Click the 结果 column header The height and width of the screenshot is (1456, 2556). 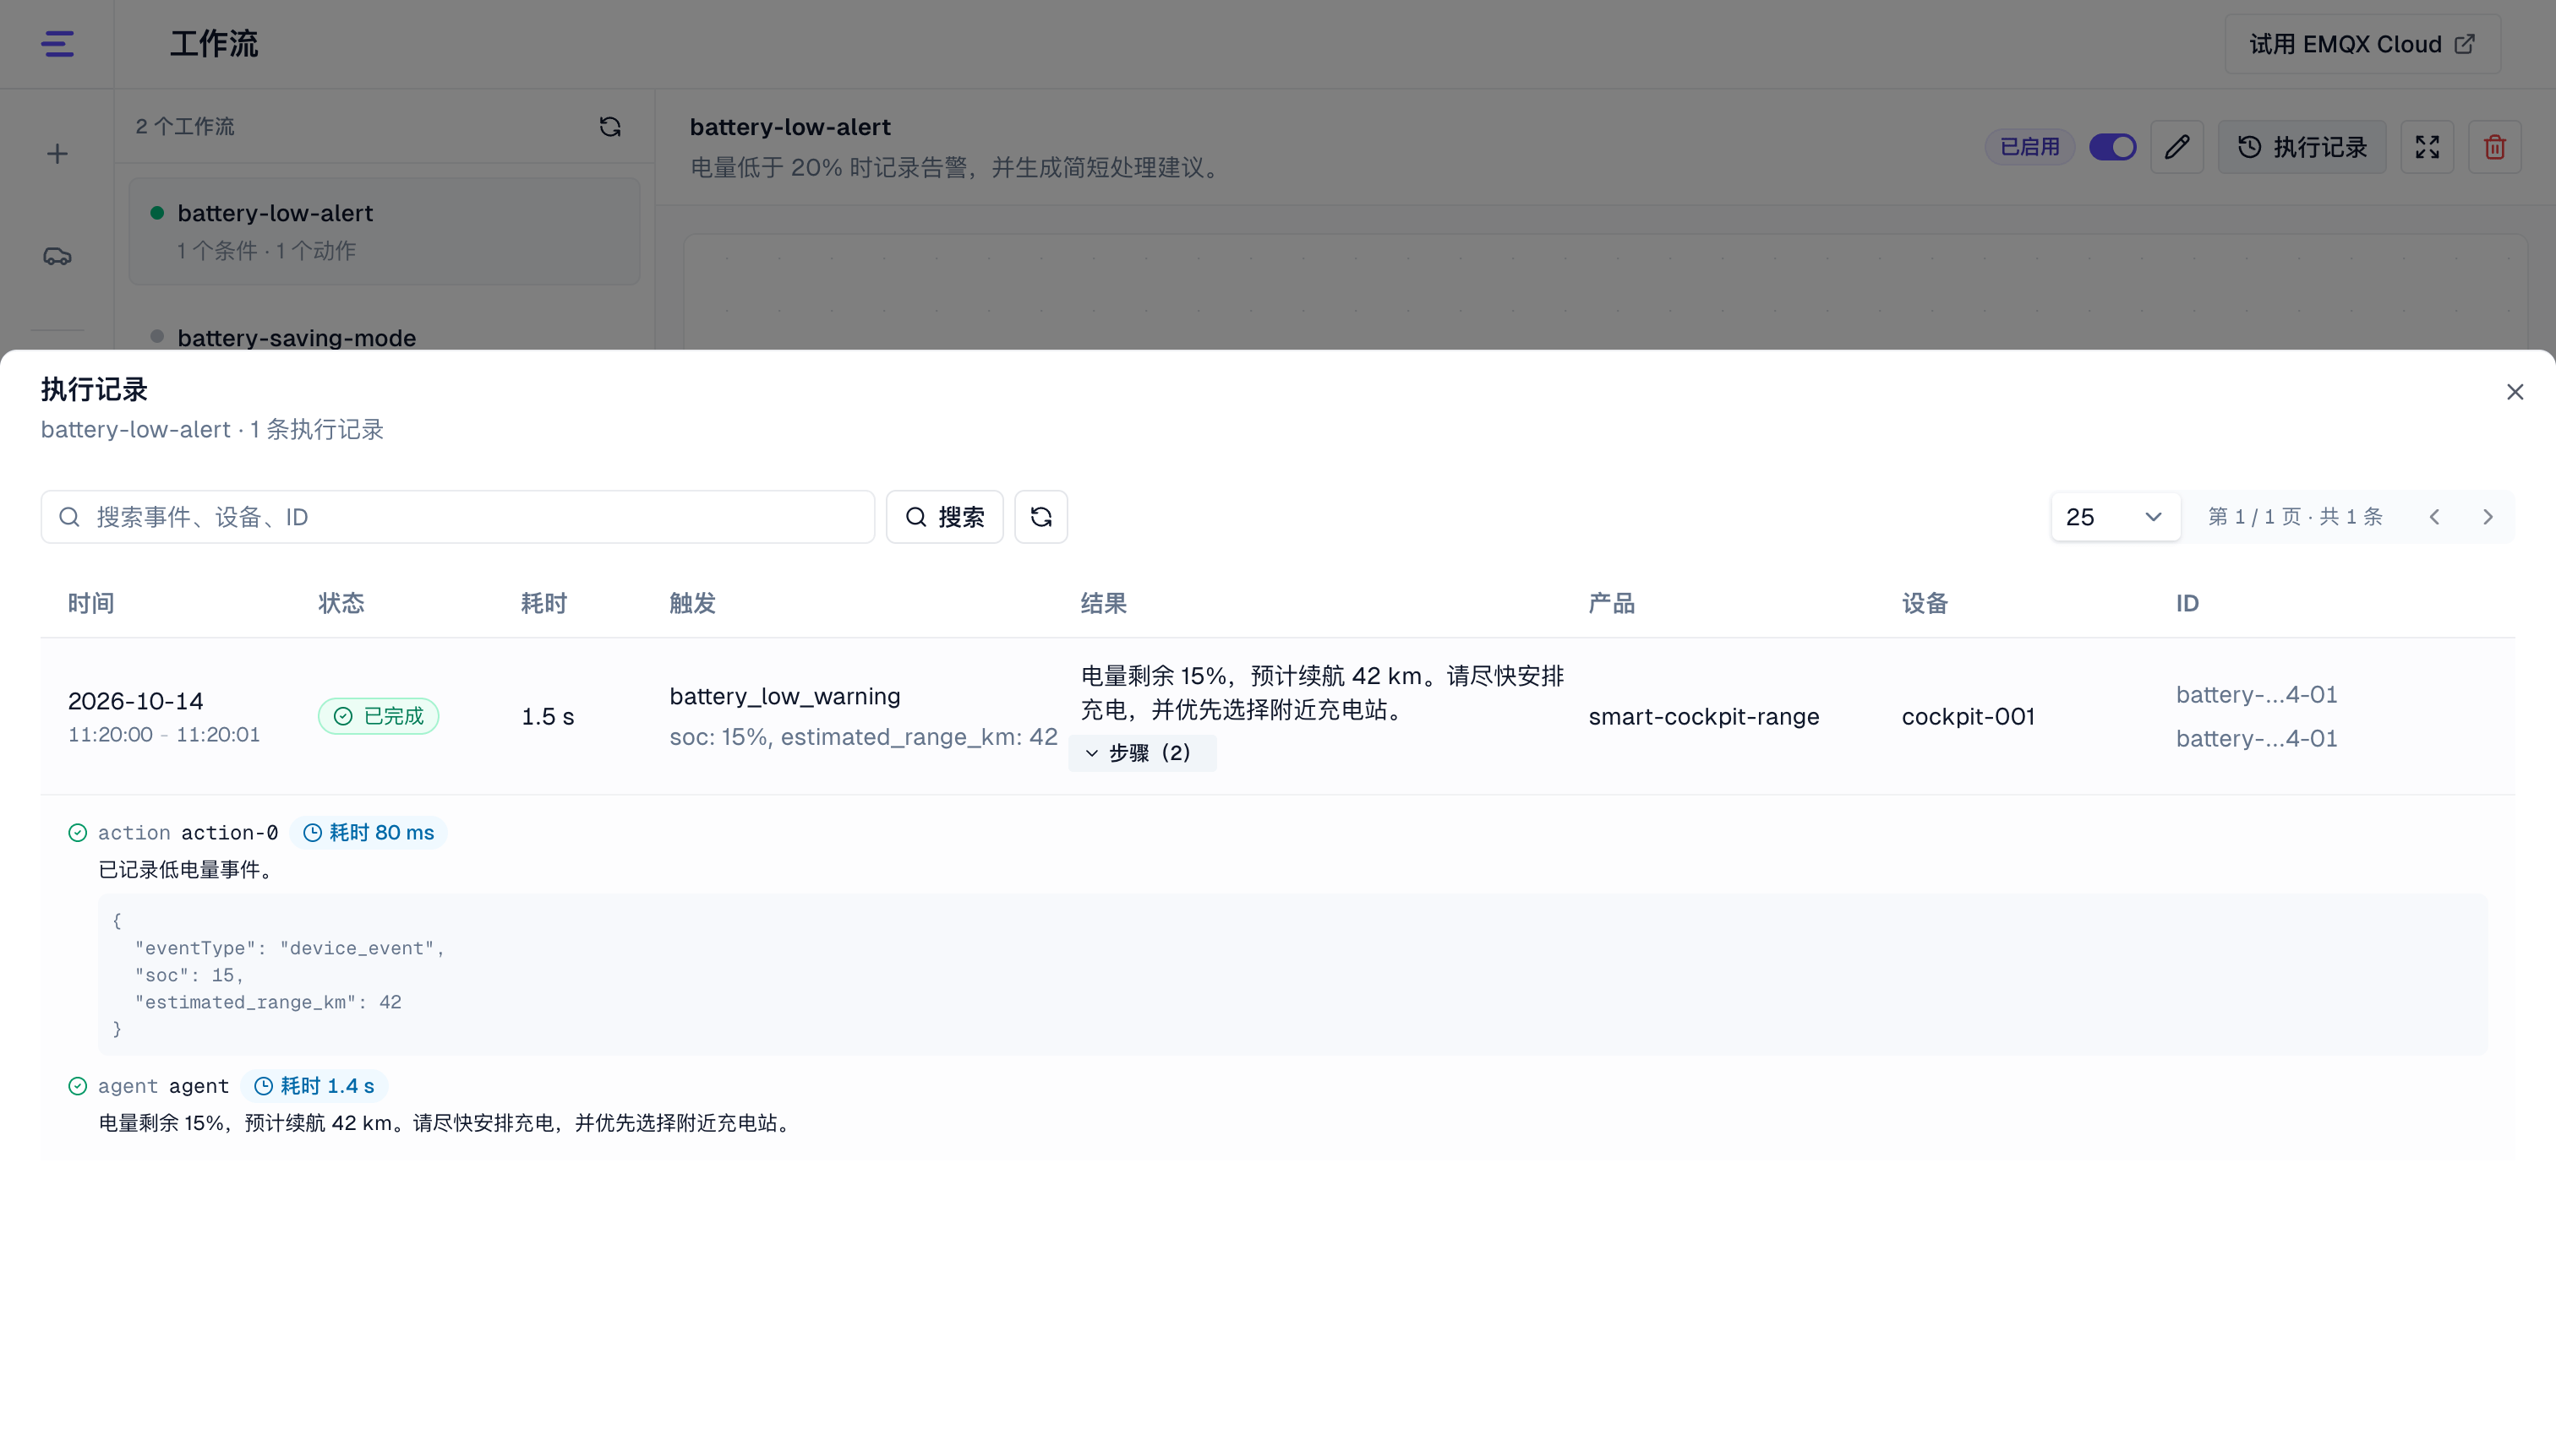pyautogui.click(x=1104, y=604)
